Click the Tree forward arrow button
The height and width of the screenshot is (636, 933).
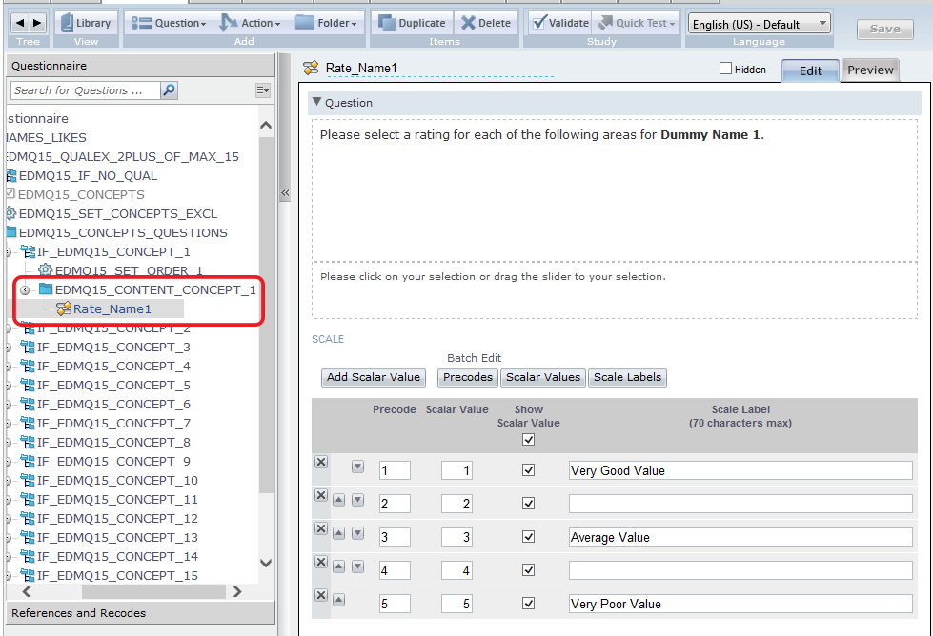click(x=37, y=23)
